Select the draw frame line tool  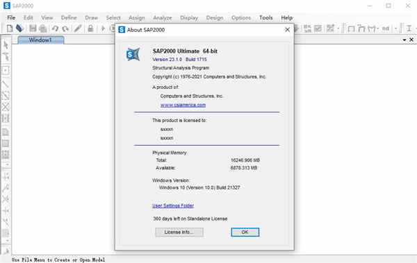coord(6,84)
